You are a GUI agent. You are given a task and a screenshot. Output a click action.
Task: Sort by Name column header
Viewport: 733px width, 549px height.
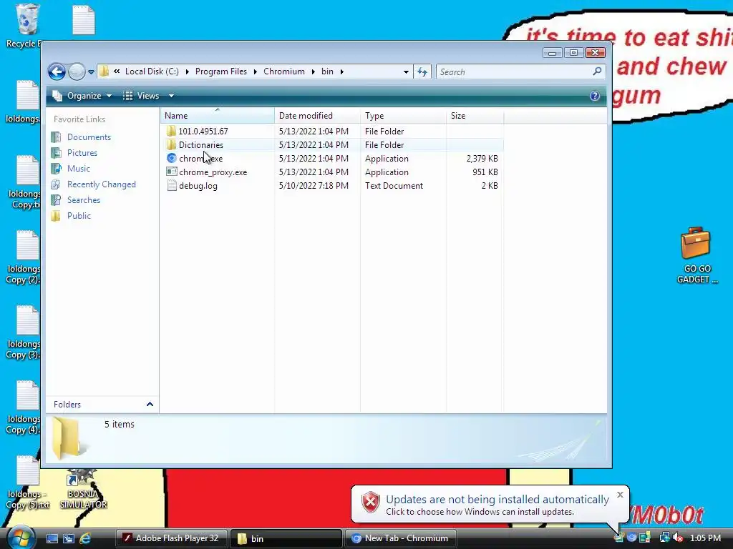[x=218, y=115]
